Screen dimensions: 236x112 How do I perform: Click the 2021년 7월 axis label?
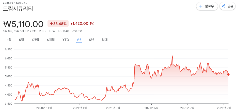coord(187,108)
